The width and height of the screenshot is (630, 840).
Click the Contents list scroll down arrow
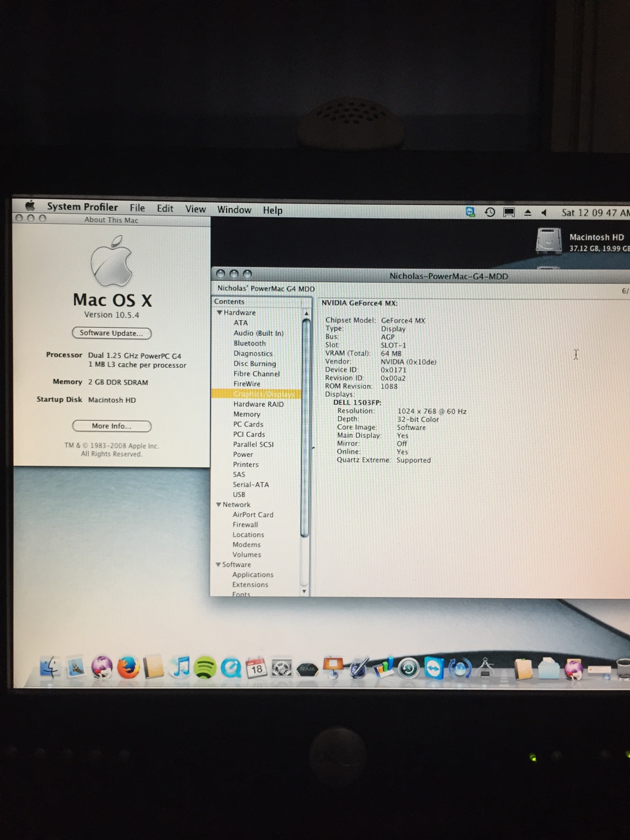click(x=305, y=591)
